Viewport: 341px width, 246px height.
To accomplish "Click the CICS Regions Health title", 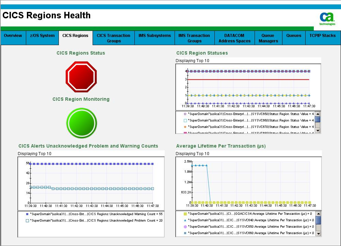I will [46, 15].
